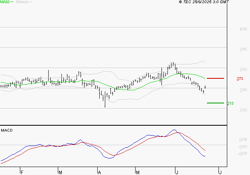
Task: Click the M label between F and A
Action: (61, 172)
